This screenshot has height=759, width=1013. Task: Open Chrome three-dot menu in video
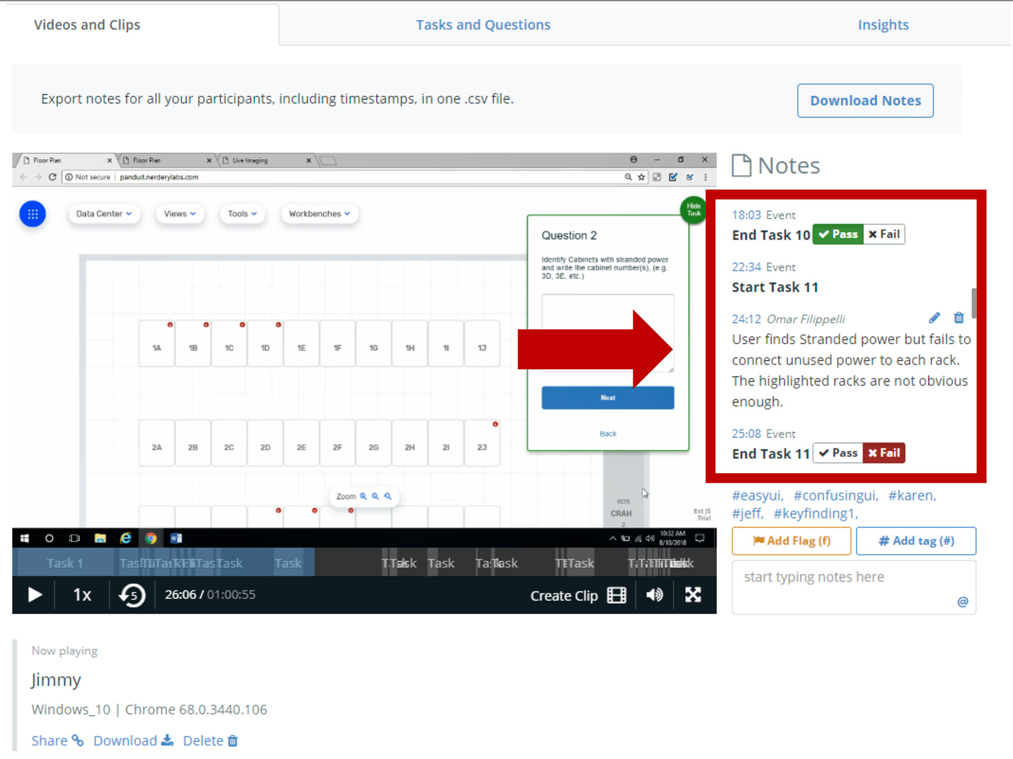[706, 177]
